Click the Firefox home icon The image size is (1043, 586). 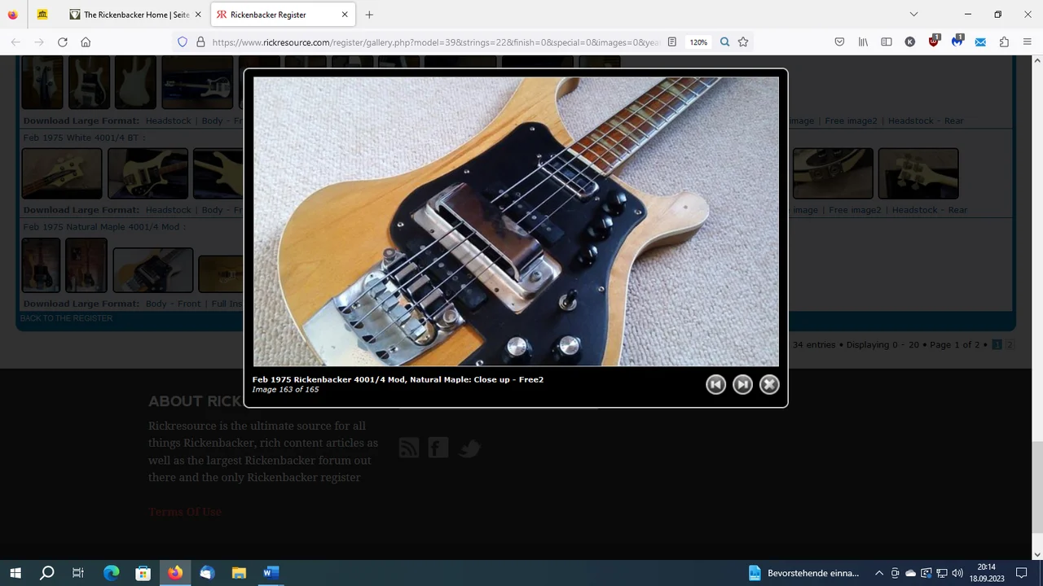click(x=86, y=42)
